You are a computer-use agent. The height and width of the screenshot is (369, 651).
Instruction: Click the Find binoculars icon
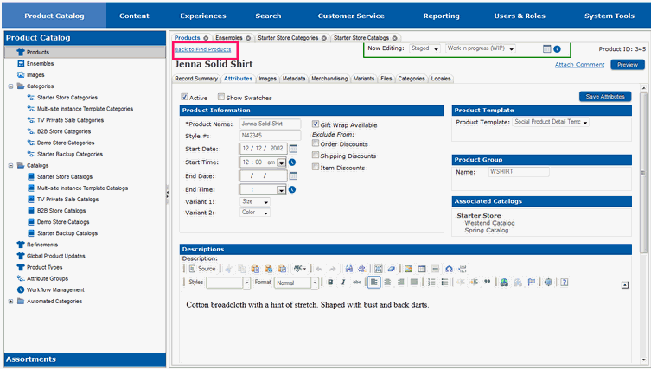tap(348, 269)
